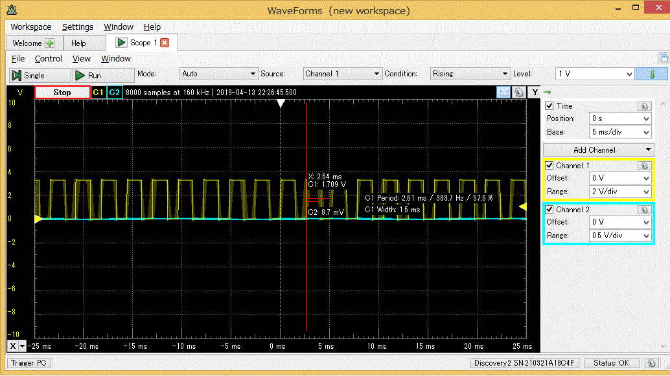Click the white trigger position marker triangle

[x=281, y=104]
